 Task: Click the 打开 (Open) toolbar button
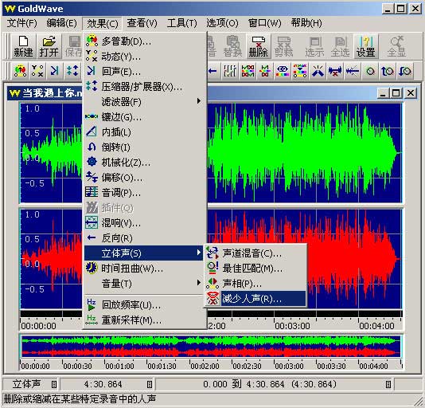49,46
